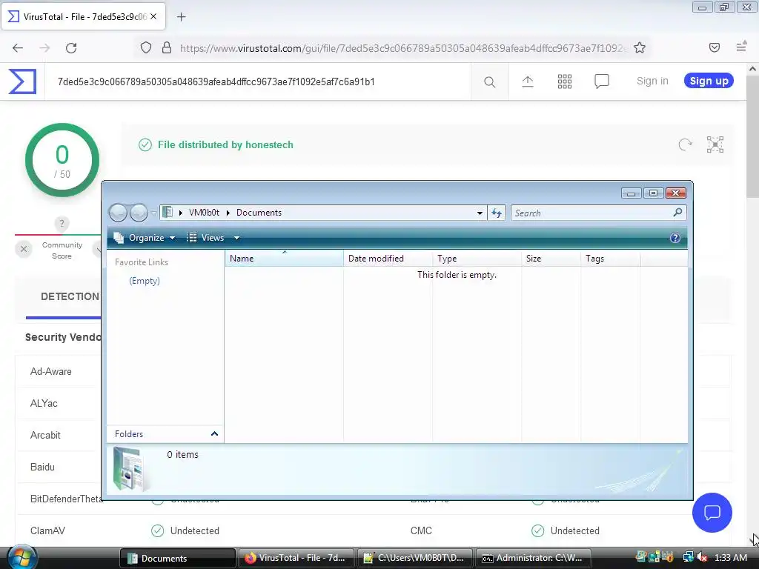This screenshot has width=759, height=569.
Task: Select the DETECTION tab
Action: click(x=70, y=296)
